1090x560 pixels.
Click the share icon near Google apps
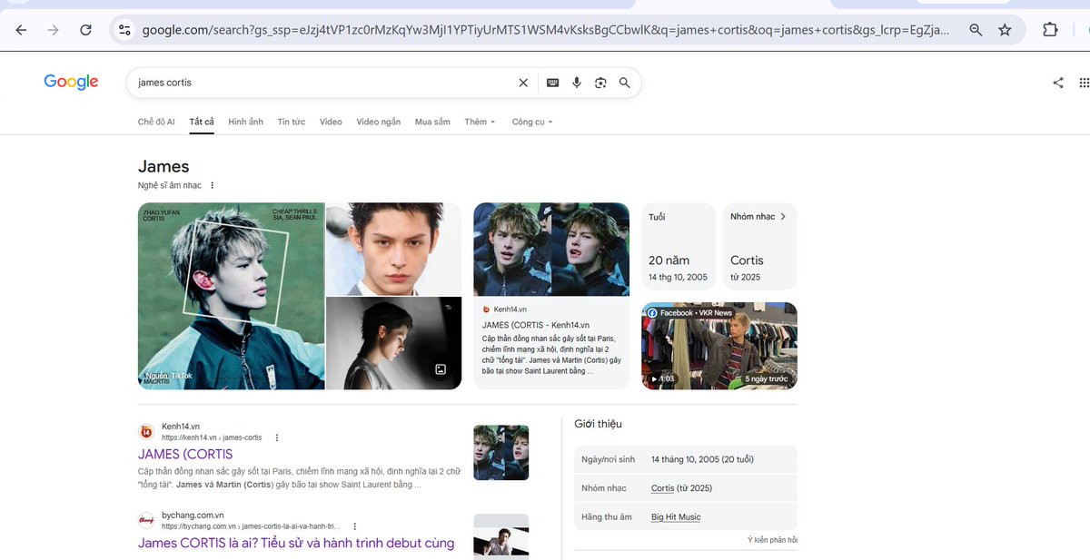[1058, 83]
